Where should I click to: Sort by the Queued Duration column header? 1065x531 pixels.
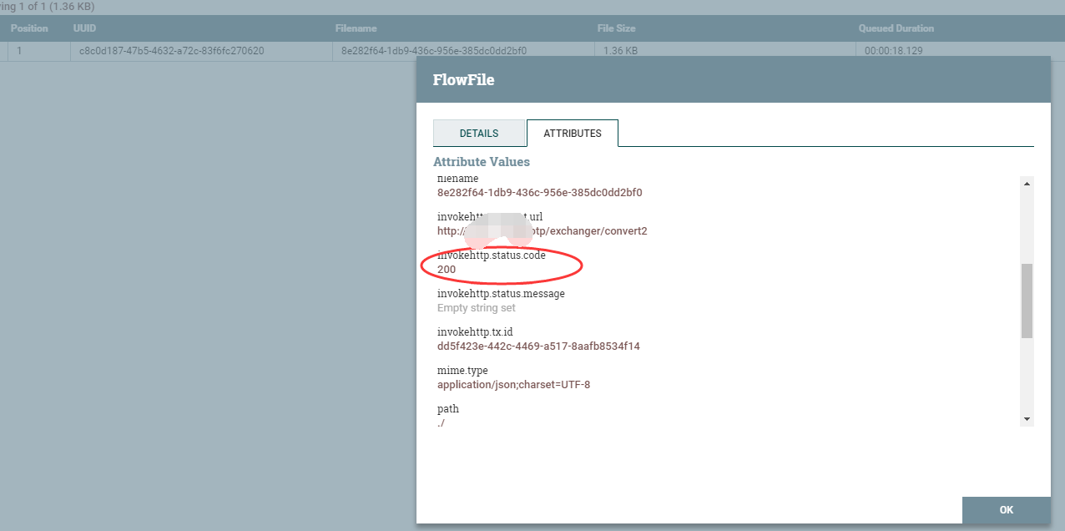point(896,28)
